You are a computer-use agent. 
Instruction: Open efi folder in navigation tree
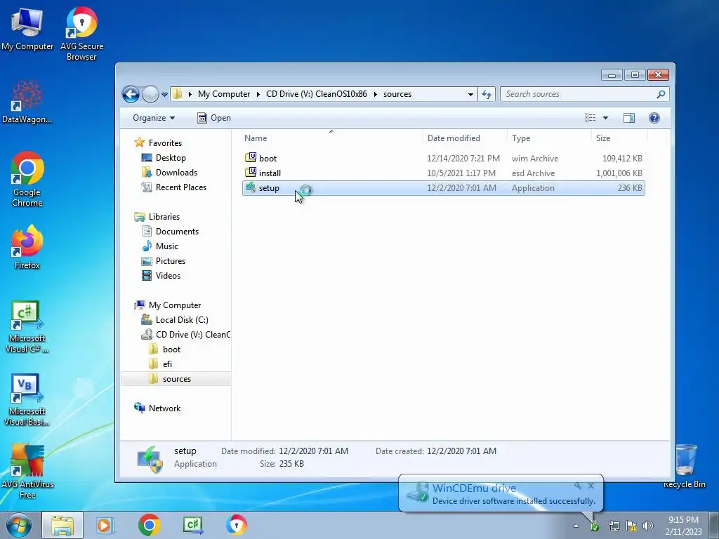click(167, 364)
